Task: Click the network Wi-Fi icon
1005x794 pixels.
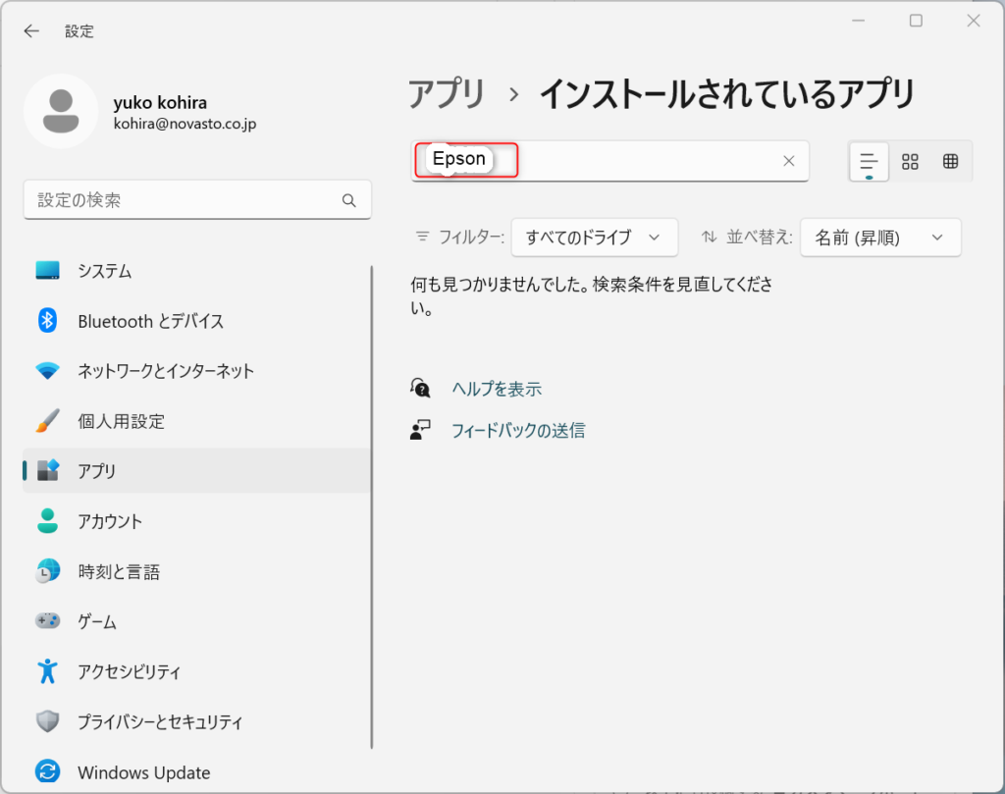Action: click(47, 370)
